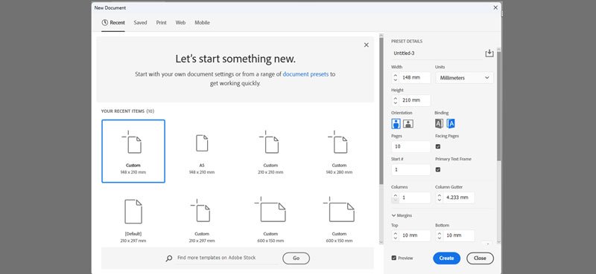Click the search magnifier icon for Adobe Stock
The image size is (596, 274).
click(x=169, y=258)
